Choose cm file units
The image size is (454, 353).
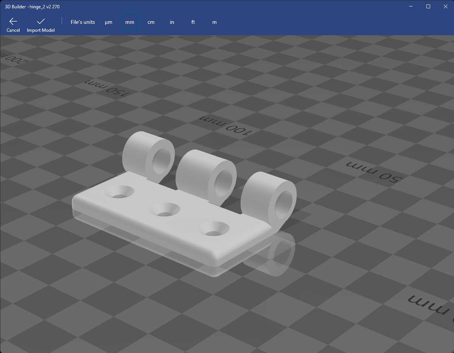click(151, 22)
